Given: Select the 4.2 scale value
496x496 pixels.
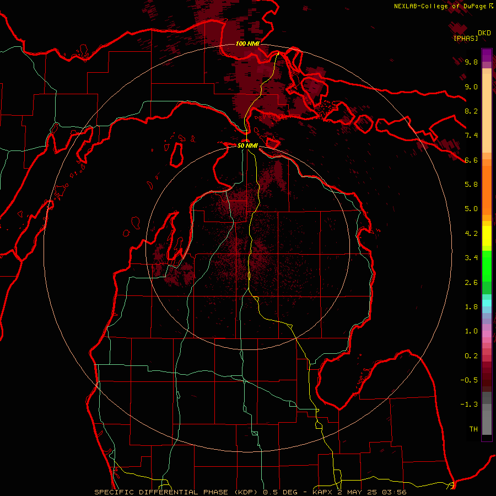Looking at the screenshot, I should (x=471, y=234).
